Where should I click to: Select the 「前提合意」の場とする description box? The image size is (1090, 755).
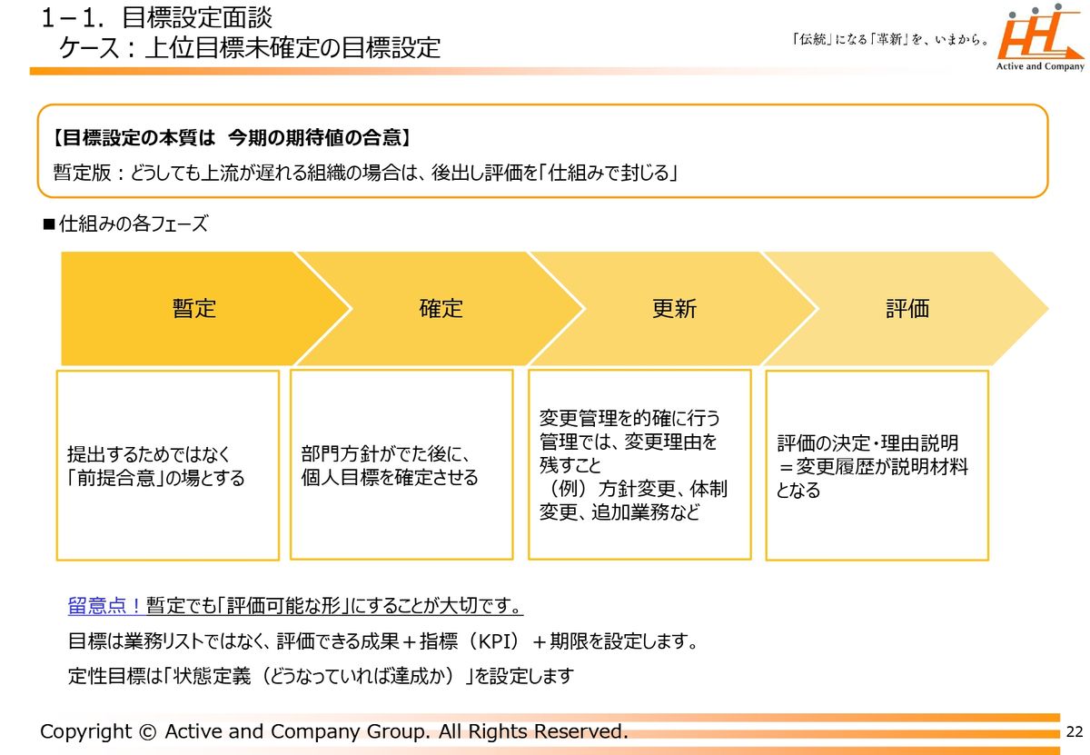[x=168, y=465]
